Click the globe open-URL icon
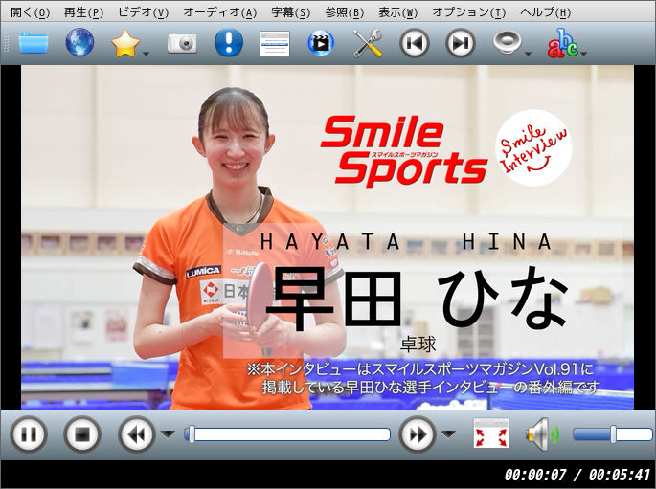The width and height of the screenshot is (656, 489). point(79,42)
